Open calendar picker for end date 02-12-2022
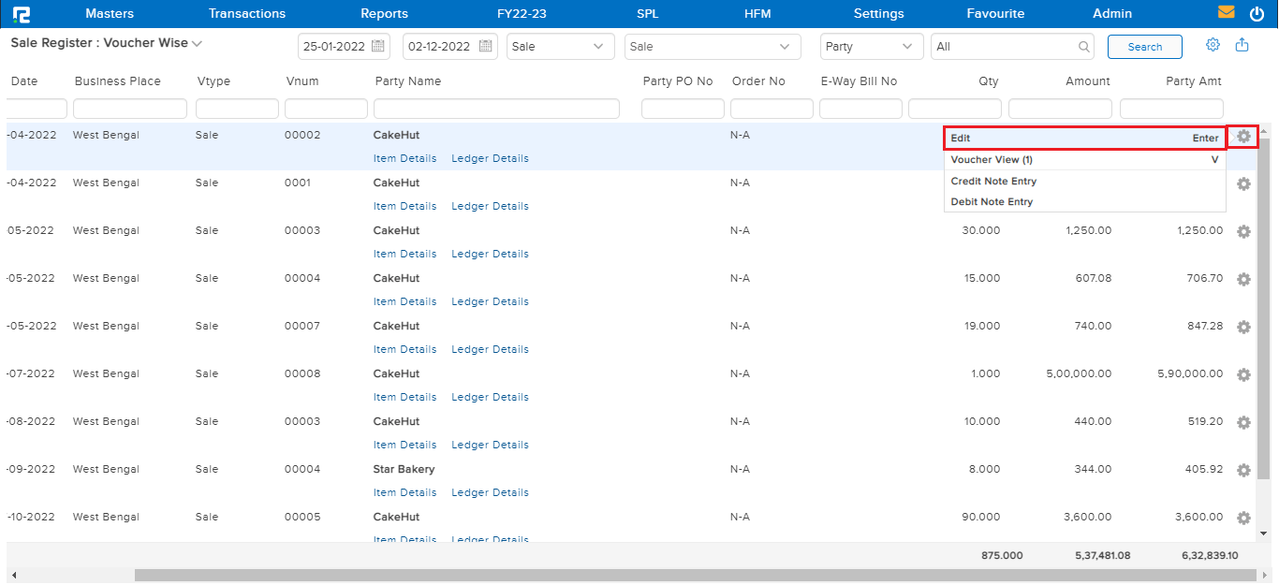Viewport: 1279px width, 585px height. [485, 46]
